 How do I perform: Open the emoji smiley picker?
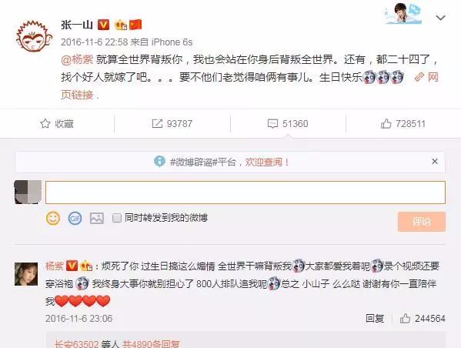click(53, 219)
